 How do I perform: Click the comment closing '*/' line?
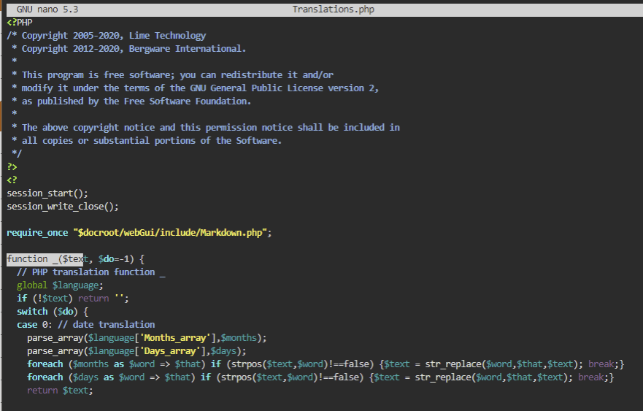click(17, 154)
